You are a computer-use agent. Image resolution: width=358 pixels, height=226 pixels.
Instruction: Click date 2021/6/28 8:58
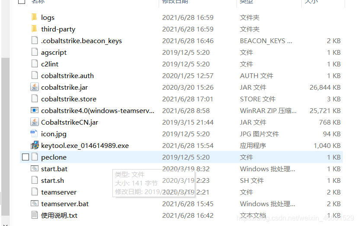(x=186, y=111)
